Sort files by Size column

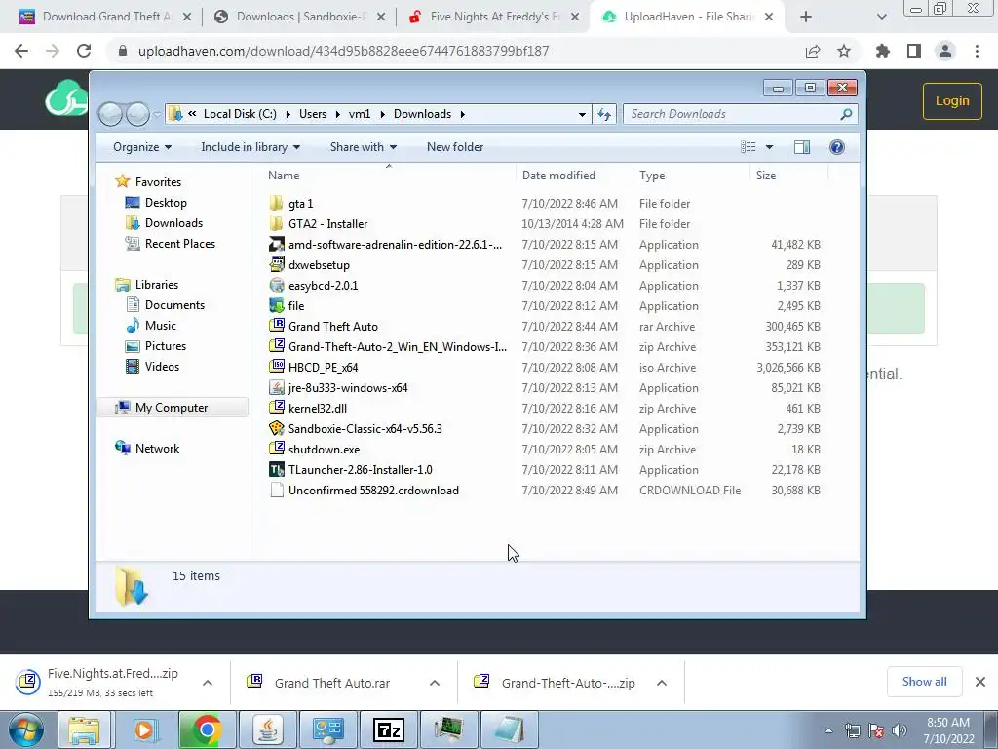click(766, 176)
